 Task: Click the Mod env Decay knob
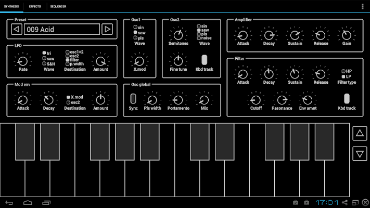(x=49, y=100)
